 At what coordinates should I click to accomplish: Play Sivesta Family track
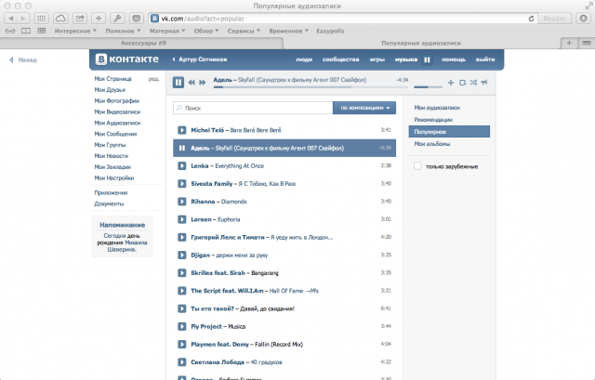[182, 184]
